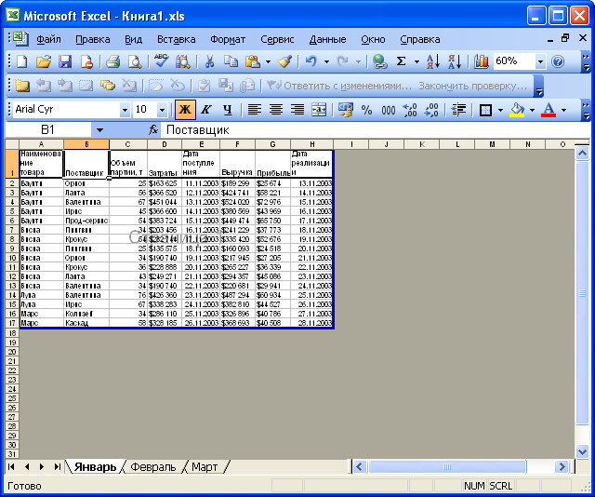Go to last sheet tab arrow

[58, 466]
